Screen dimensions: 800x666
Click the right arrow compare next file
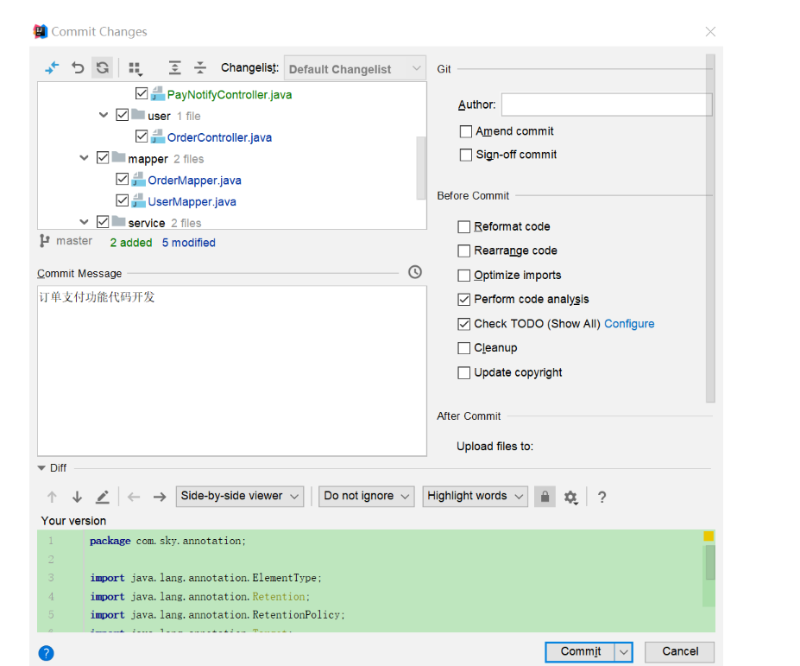(160, 497)
